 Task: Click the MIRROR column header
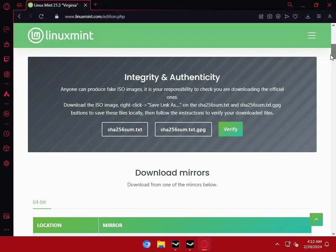[x=205, y=225]
